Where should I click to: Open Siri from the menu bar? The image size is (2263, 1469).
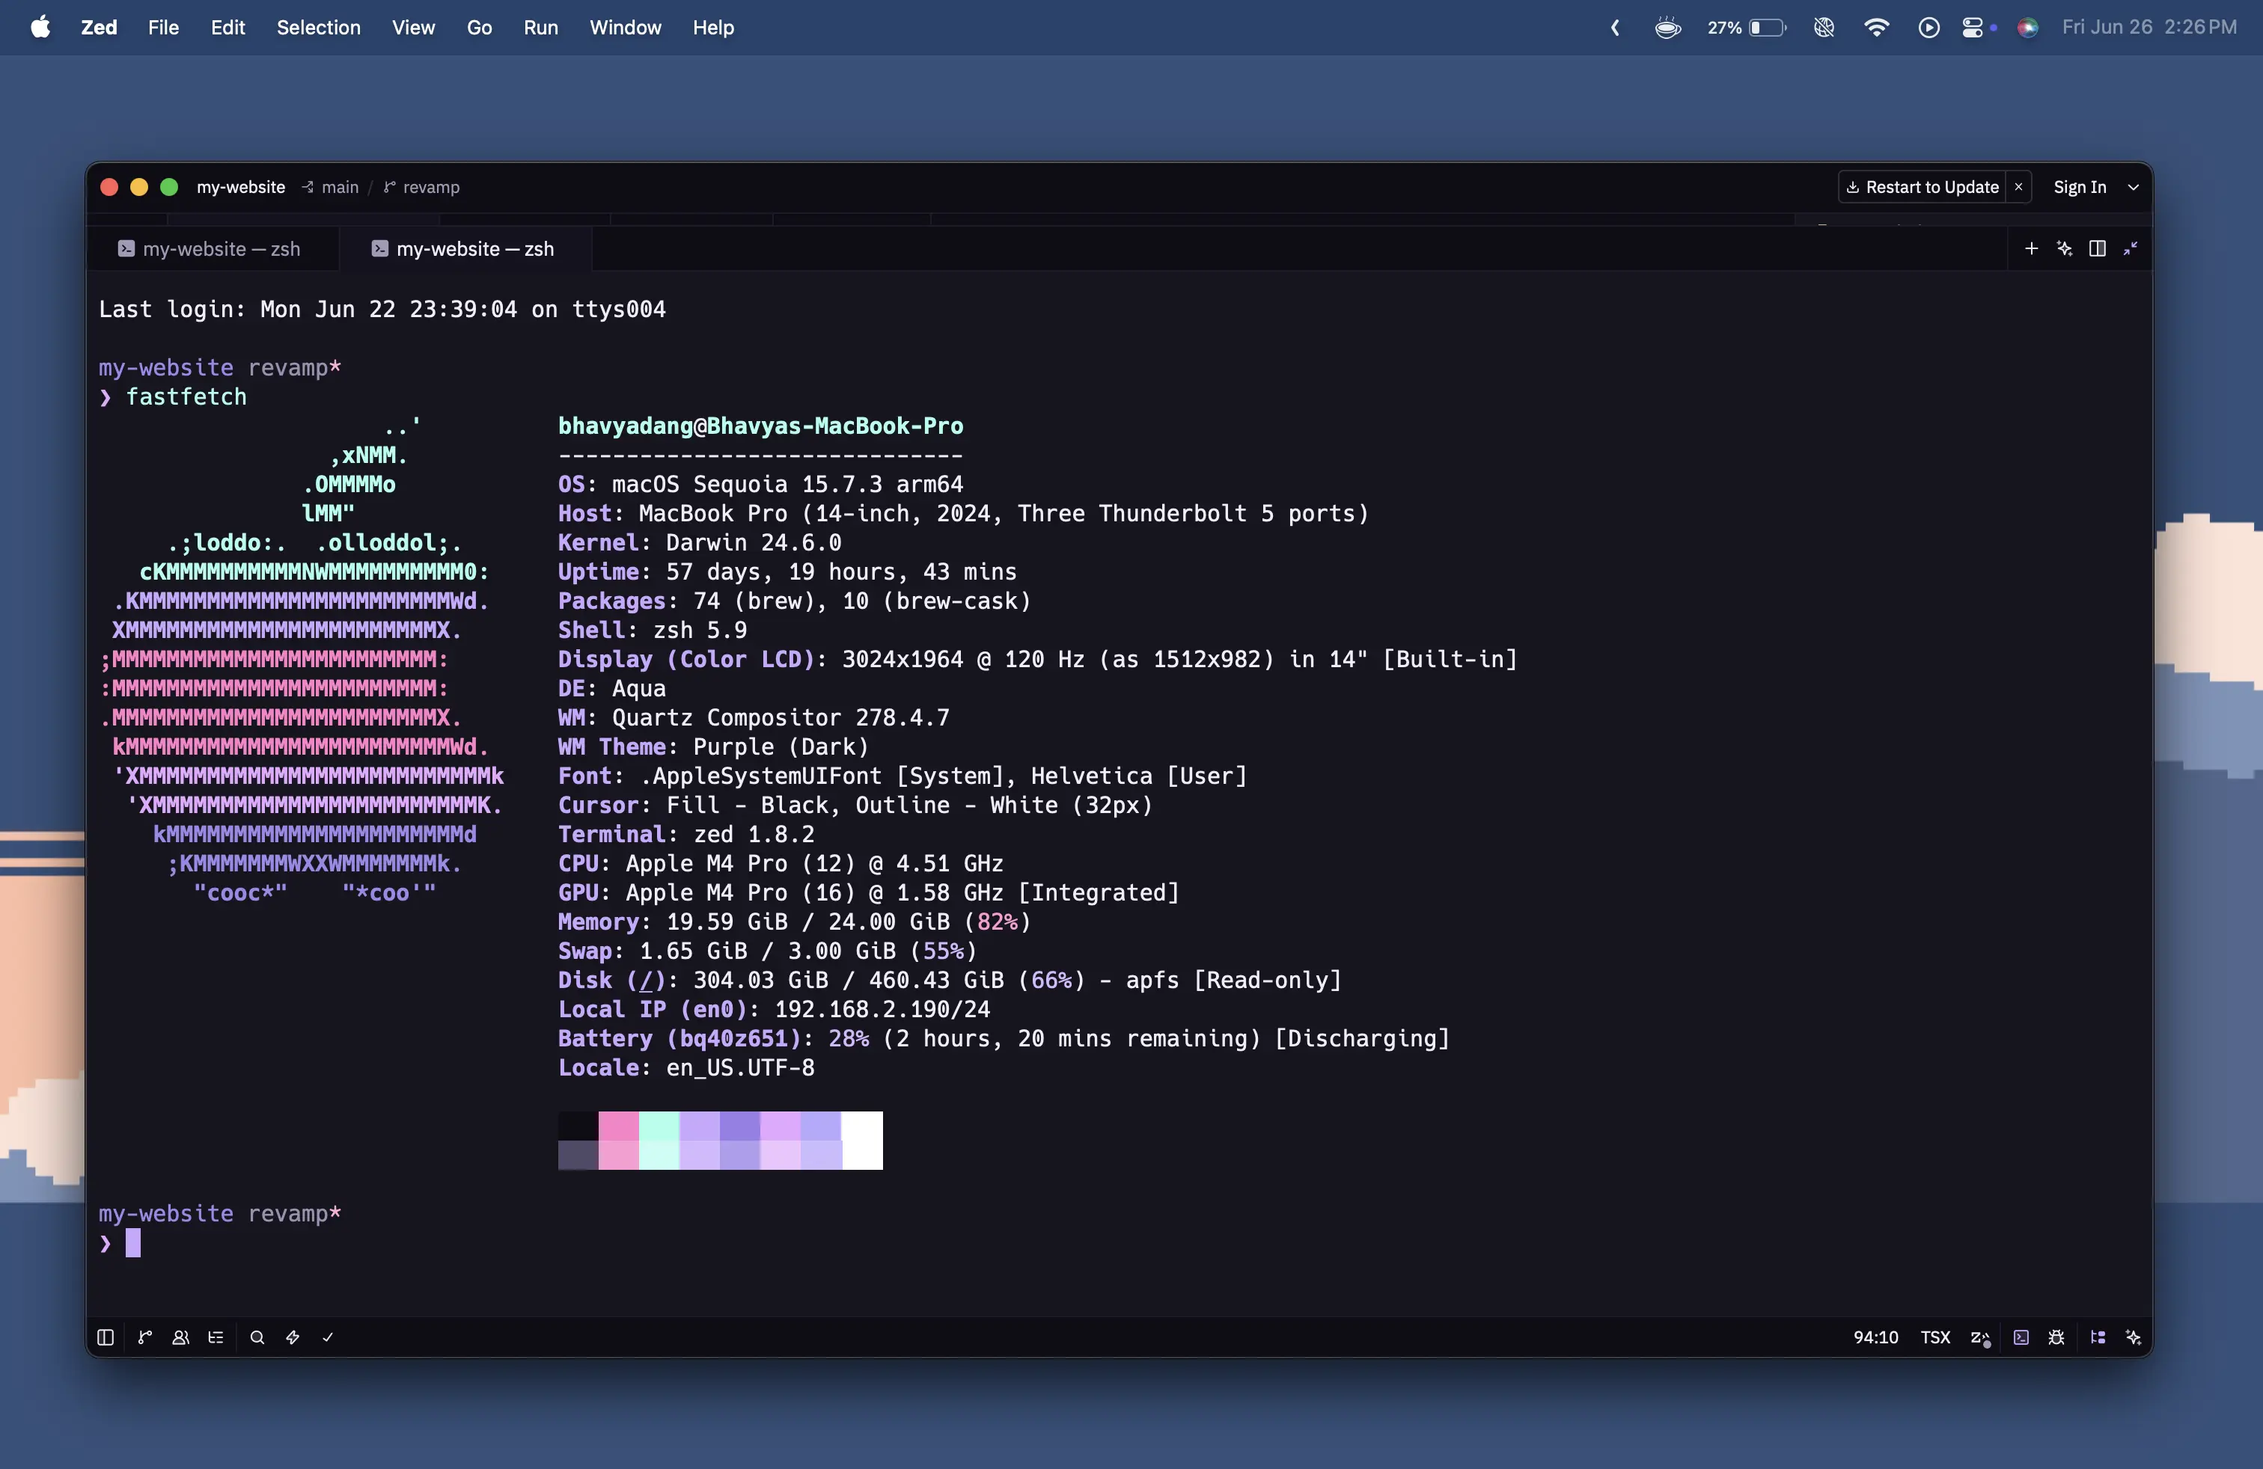[2027, 28]
